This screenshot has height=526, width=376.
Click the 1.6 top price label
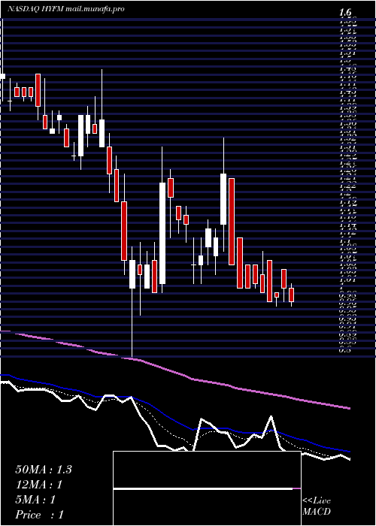(345, 13)
